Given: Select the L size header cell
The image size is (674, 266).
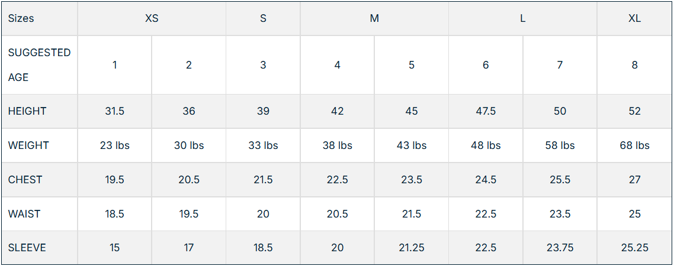Looking at the screenshot, I should click(x=522, y=18).
